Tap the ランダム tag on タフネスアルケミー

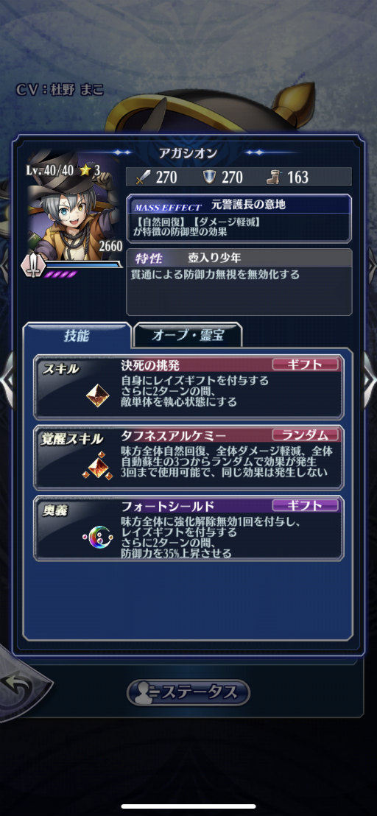point(306,435)
